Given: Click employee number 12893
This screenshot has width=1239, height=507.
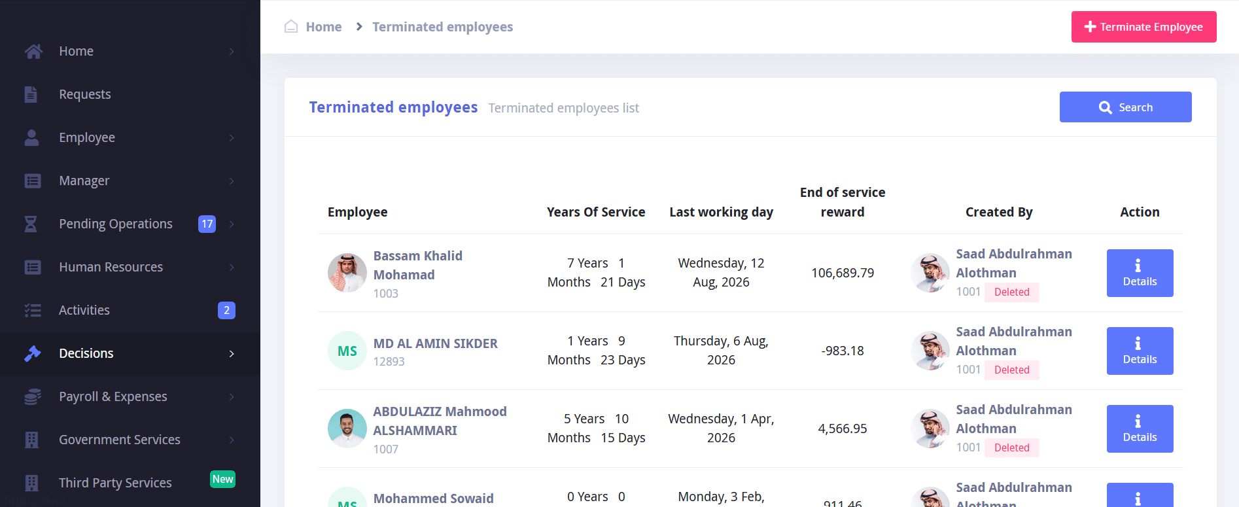Looking at the screenshot, I should [389, 361].
